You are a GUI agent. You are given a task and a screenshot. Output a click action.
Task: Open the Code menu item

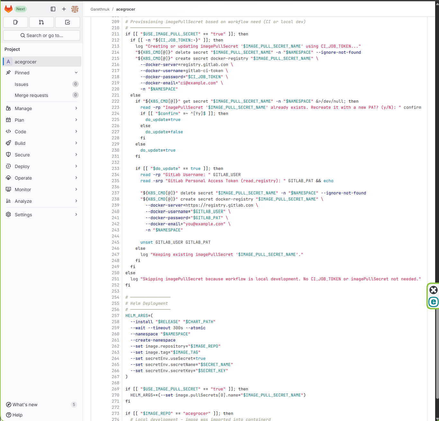(x=42, y=132)
